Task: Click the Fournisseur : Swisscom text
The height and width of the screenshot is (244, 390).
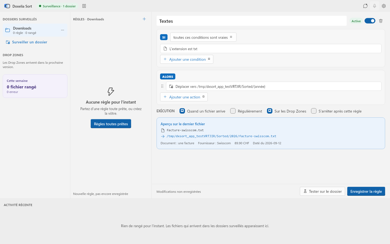Action: [x=214, y=143]
